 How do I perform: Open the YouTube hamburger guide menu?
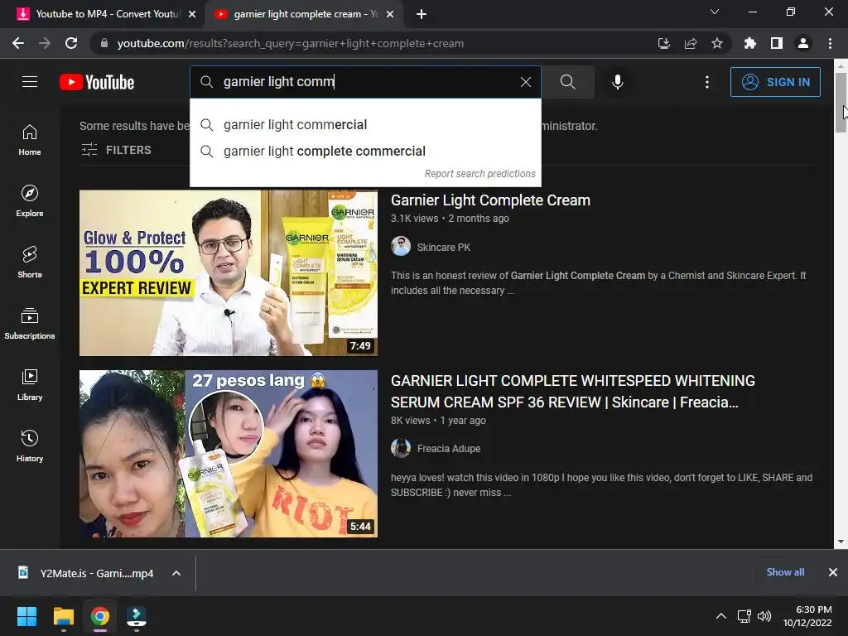(x=30, y=82)
